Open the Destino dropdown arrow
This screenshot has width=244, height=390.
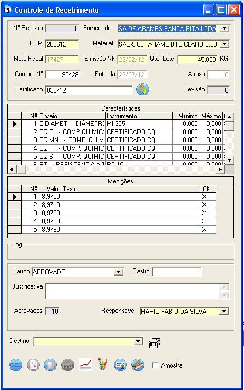pos(138,341)
